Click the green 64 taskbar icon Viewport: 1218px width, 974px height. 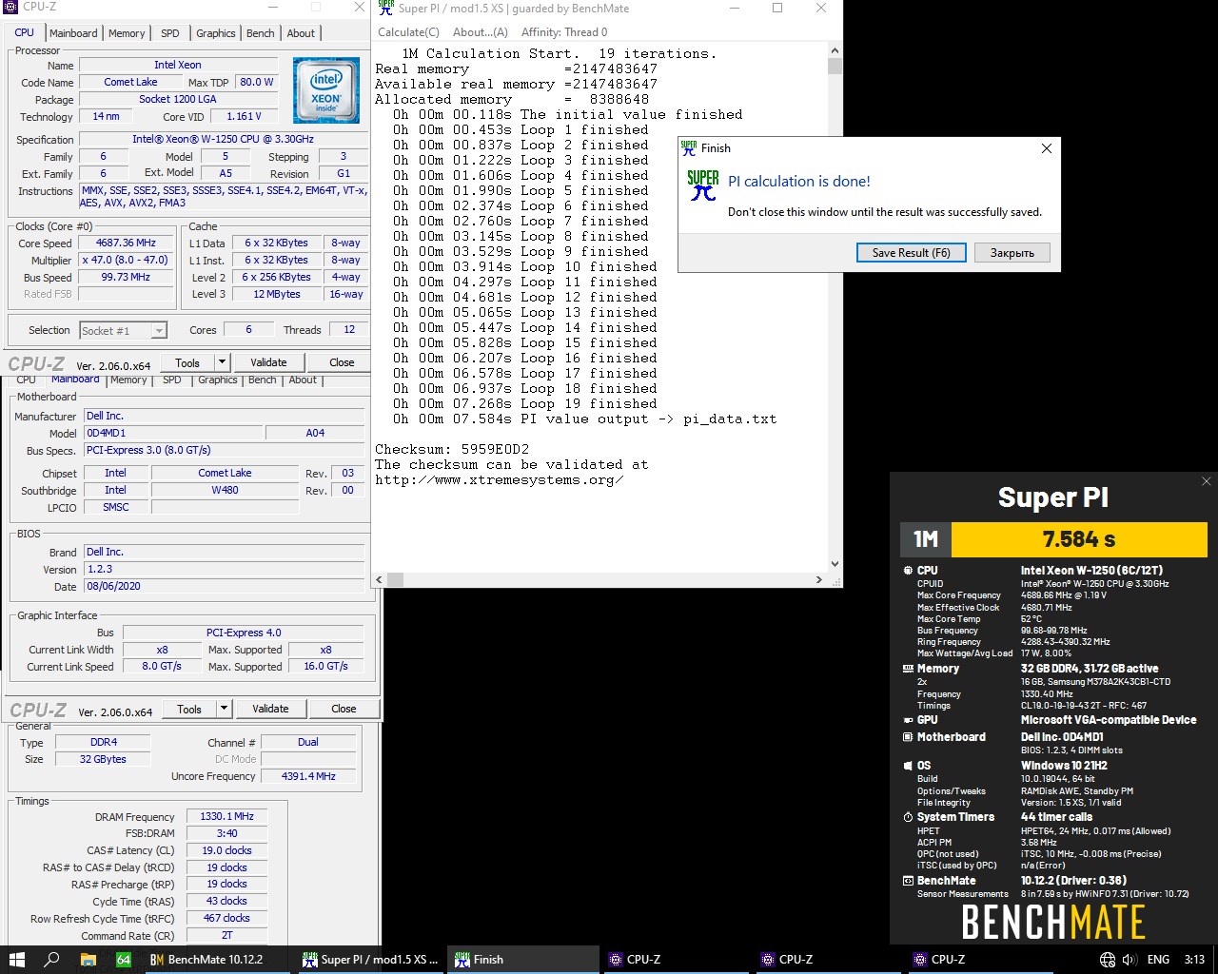tap(124, 960)
